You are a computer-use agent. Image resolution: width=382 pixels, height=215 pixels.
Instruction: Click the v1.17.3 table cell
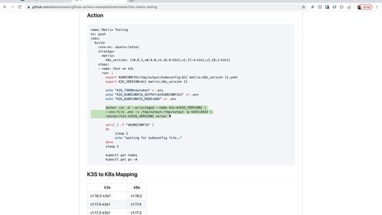[137, 213]
